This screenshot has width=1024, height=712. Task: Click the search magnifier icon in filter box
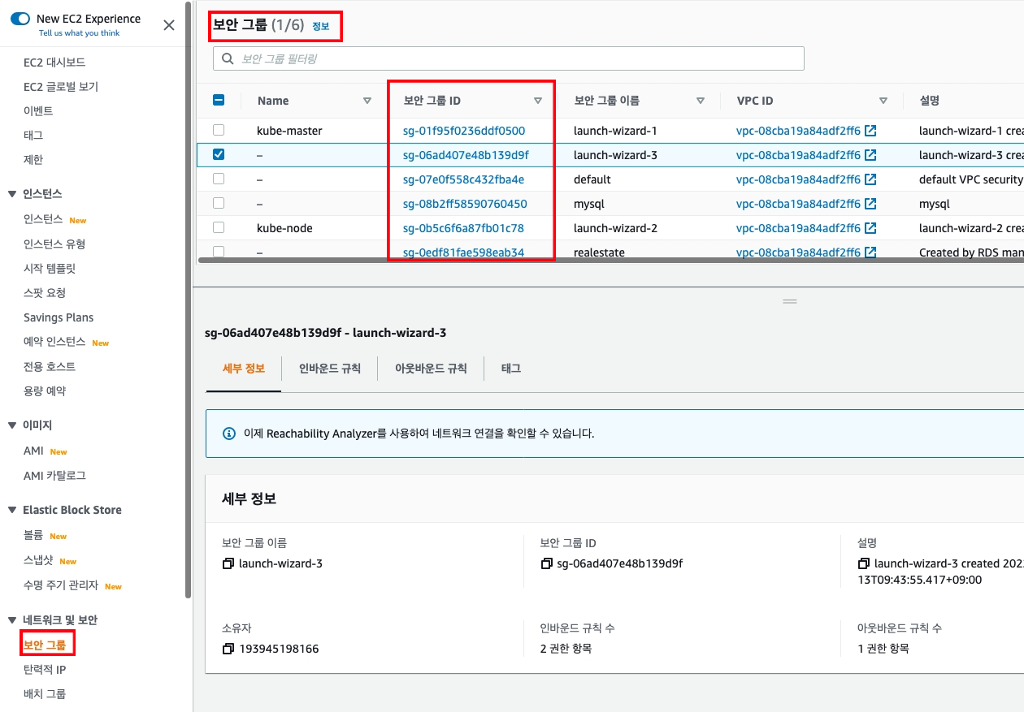(228, 59)
